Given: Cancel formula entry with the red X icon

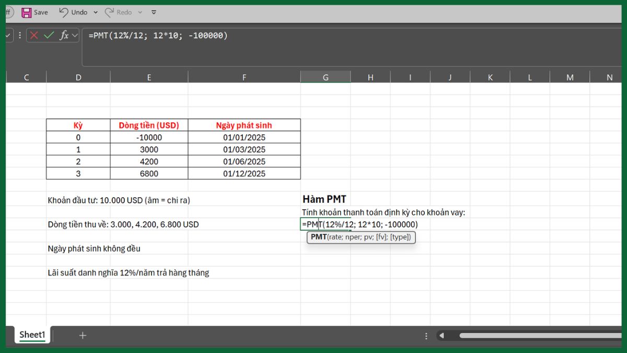Looking at the screenshot, I should point(33,35).
